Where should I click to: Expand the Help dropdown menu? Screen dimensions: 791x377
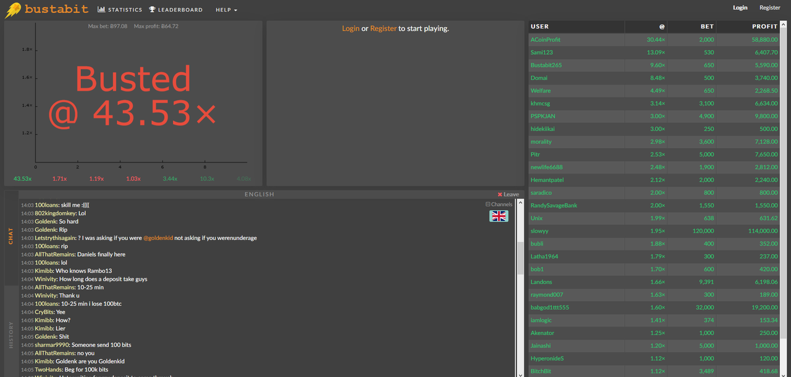226,10
